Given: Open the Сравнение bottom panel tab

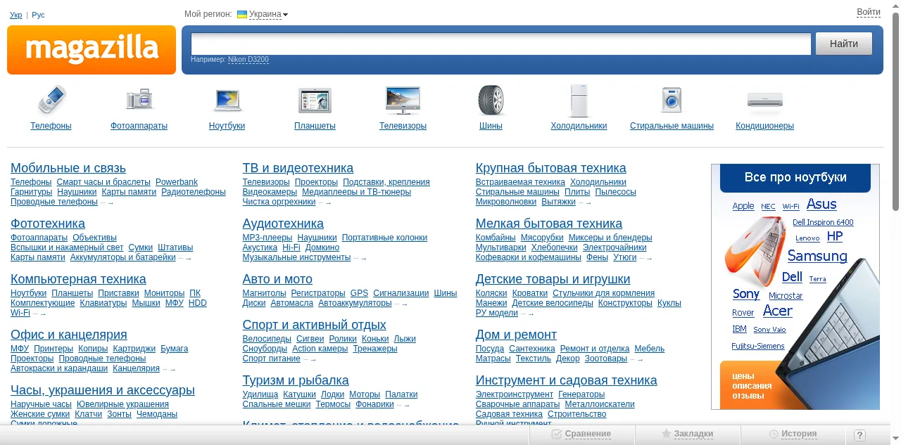Looking at the screenshot, I should click(x=581, y=434).
